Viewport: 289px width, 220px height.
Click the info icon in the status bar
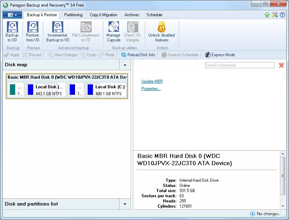252,213
